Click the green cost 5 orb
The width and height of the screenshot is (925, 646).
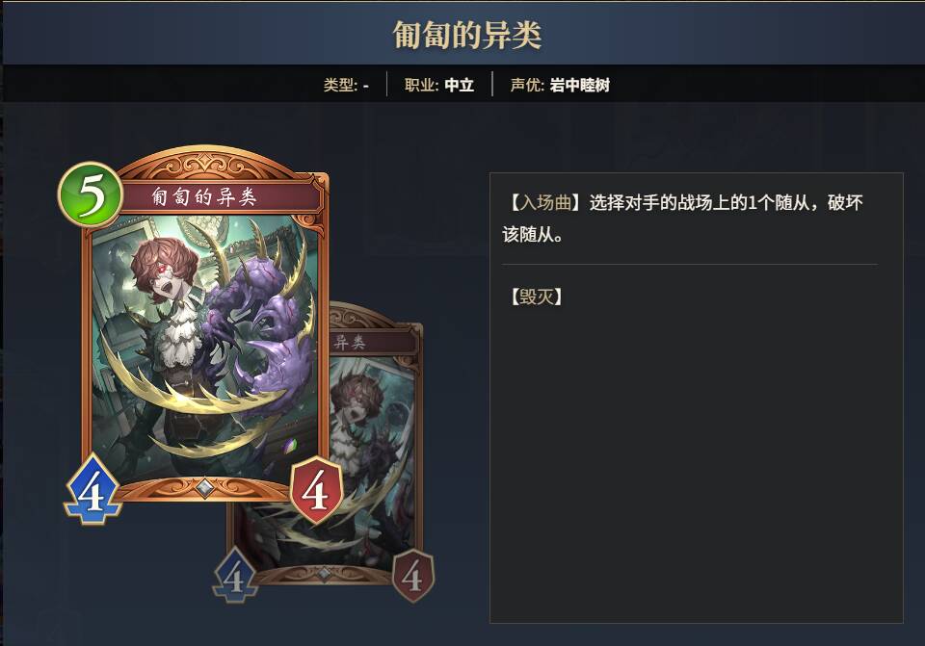click(91, 194)
